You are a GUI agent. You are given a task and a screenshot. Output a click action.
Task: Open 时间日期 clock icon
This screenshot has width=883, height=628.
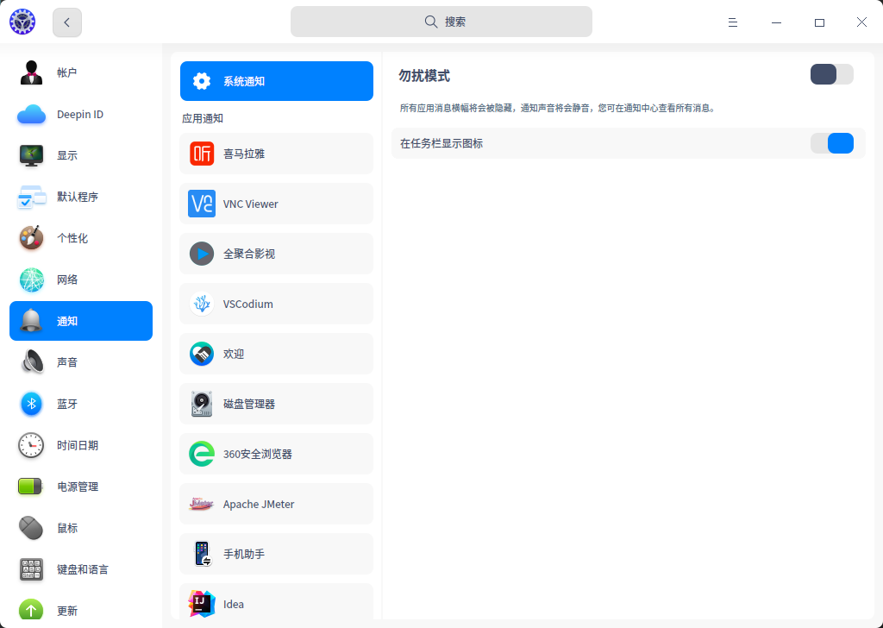tap(31, 445)
